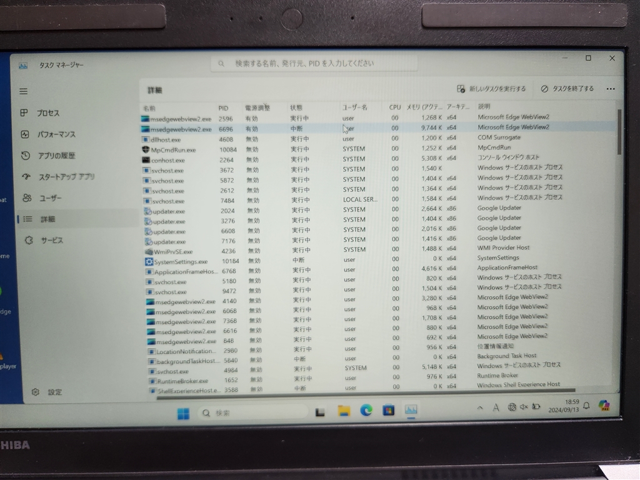Viewport: 640px width, 480px height.
Task: Select ApplicationFrameHost process row
Action: (x=377, y=270)
